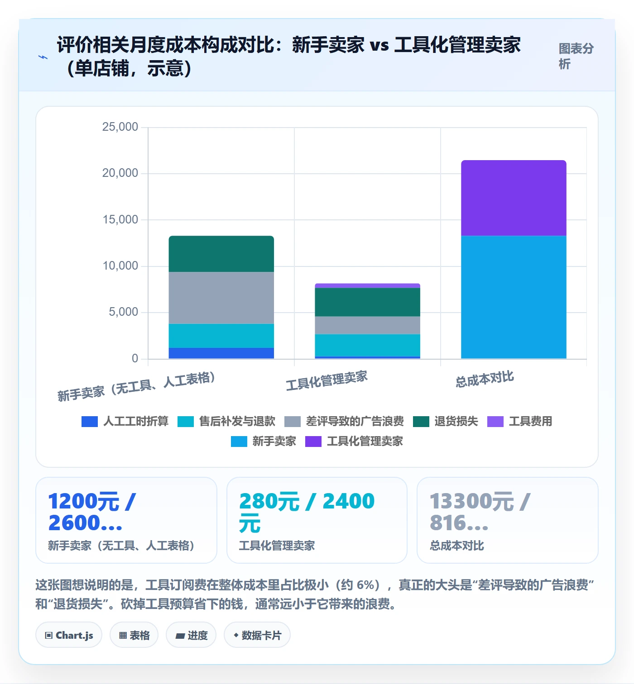Toggle the 工具费用 legend item
The height and width of the screenshot is (684, 634).
pos(520,421)
